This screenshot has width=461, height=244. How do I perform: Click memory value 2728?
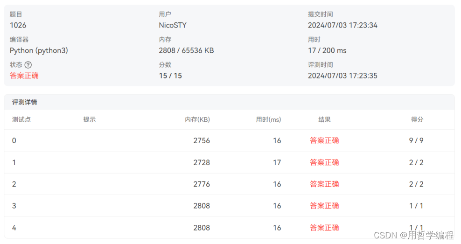tap(202, 162)
